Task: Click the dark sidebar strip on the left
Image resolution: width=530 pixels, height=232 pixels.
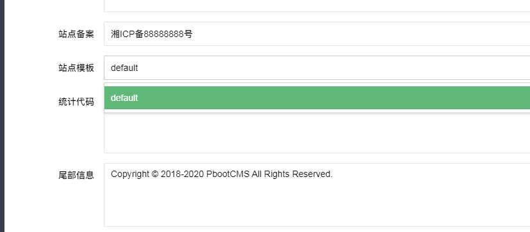Action: (2, 116)
